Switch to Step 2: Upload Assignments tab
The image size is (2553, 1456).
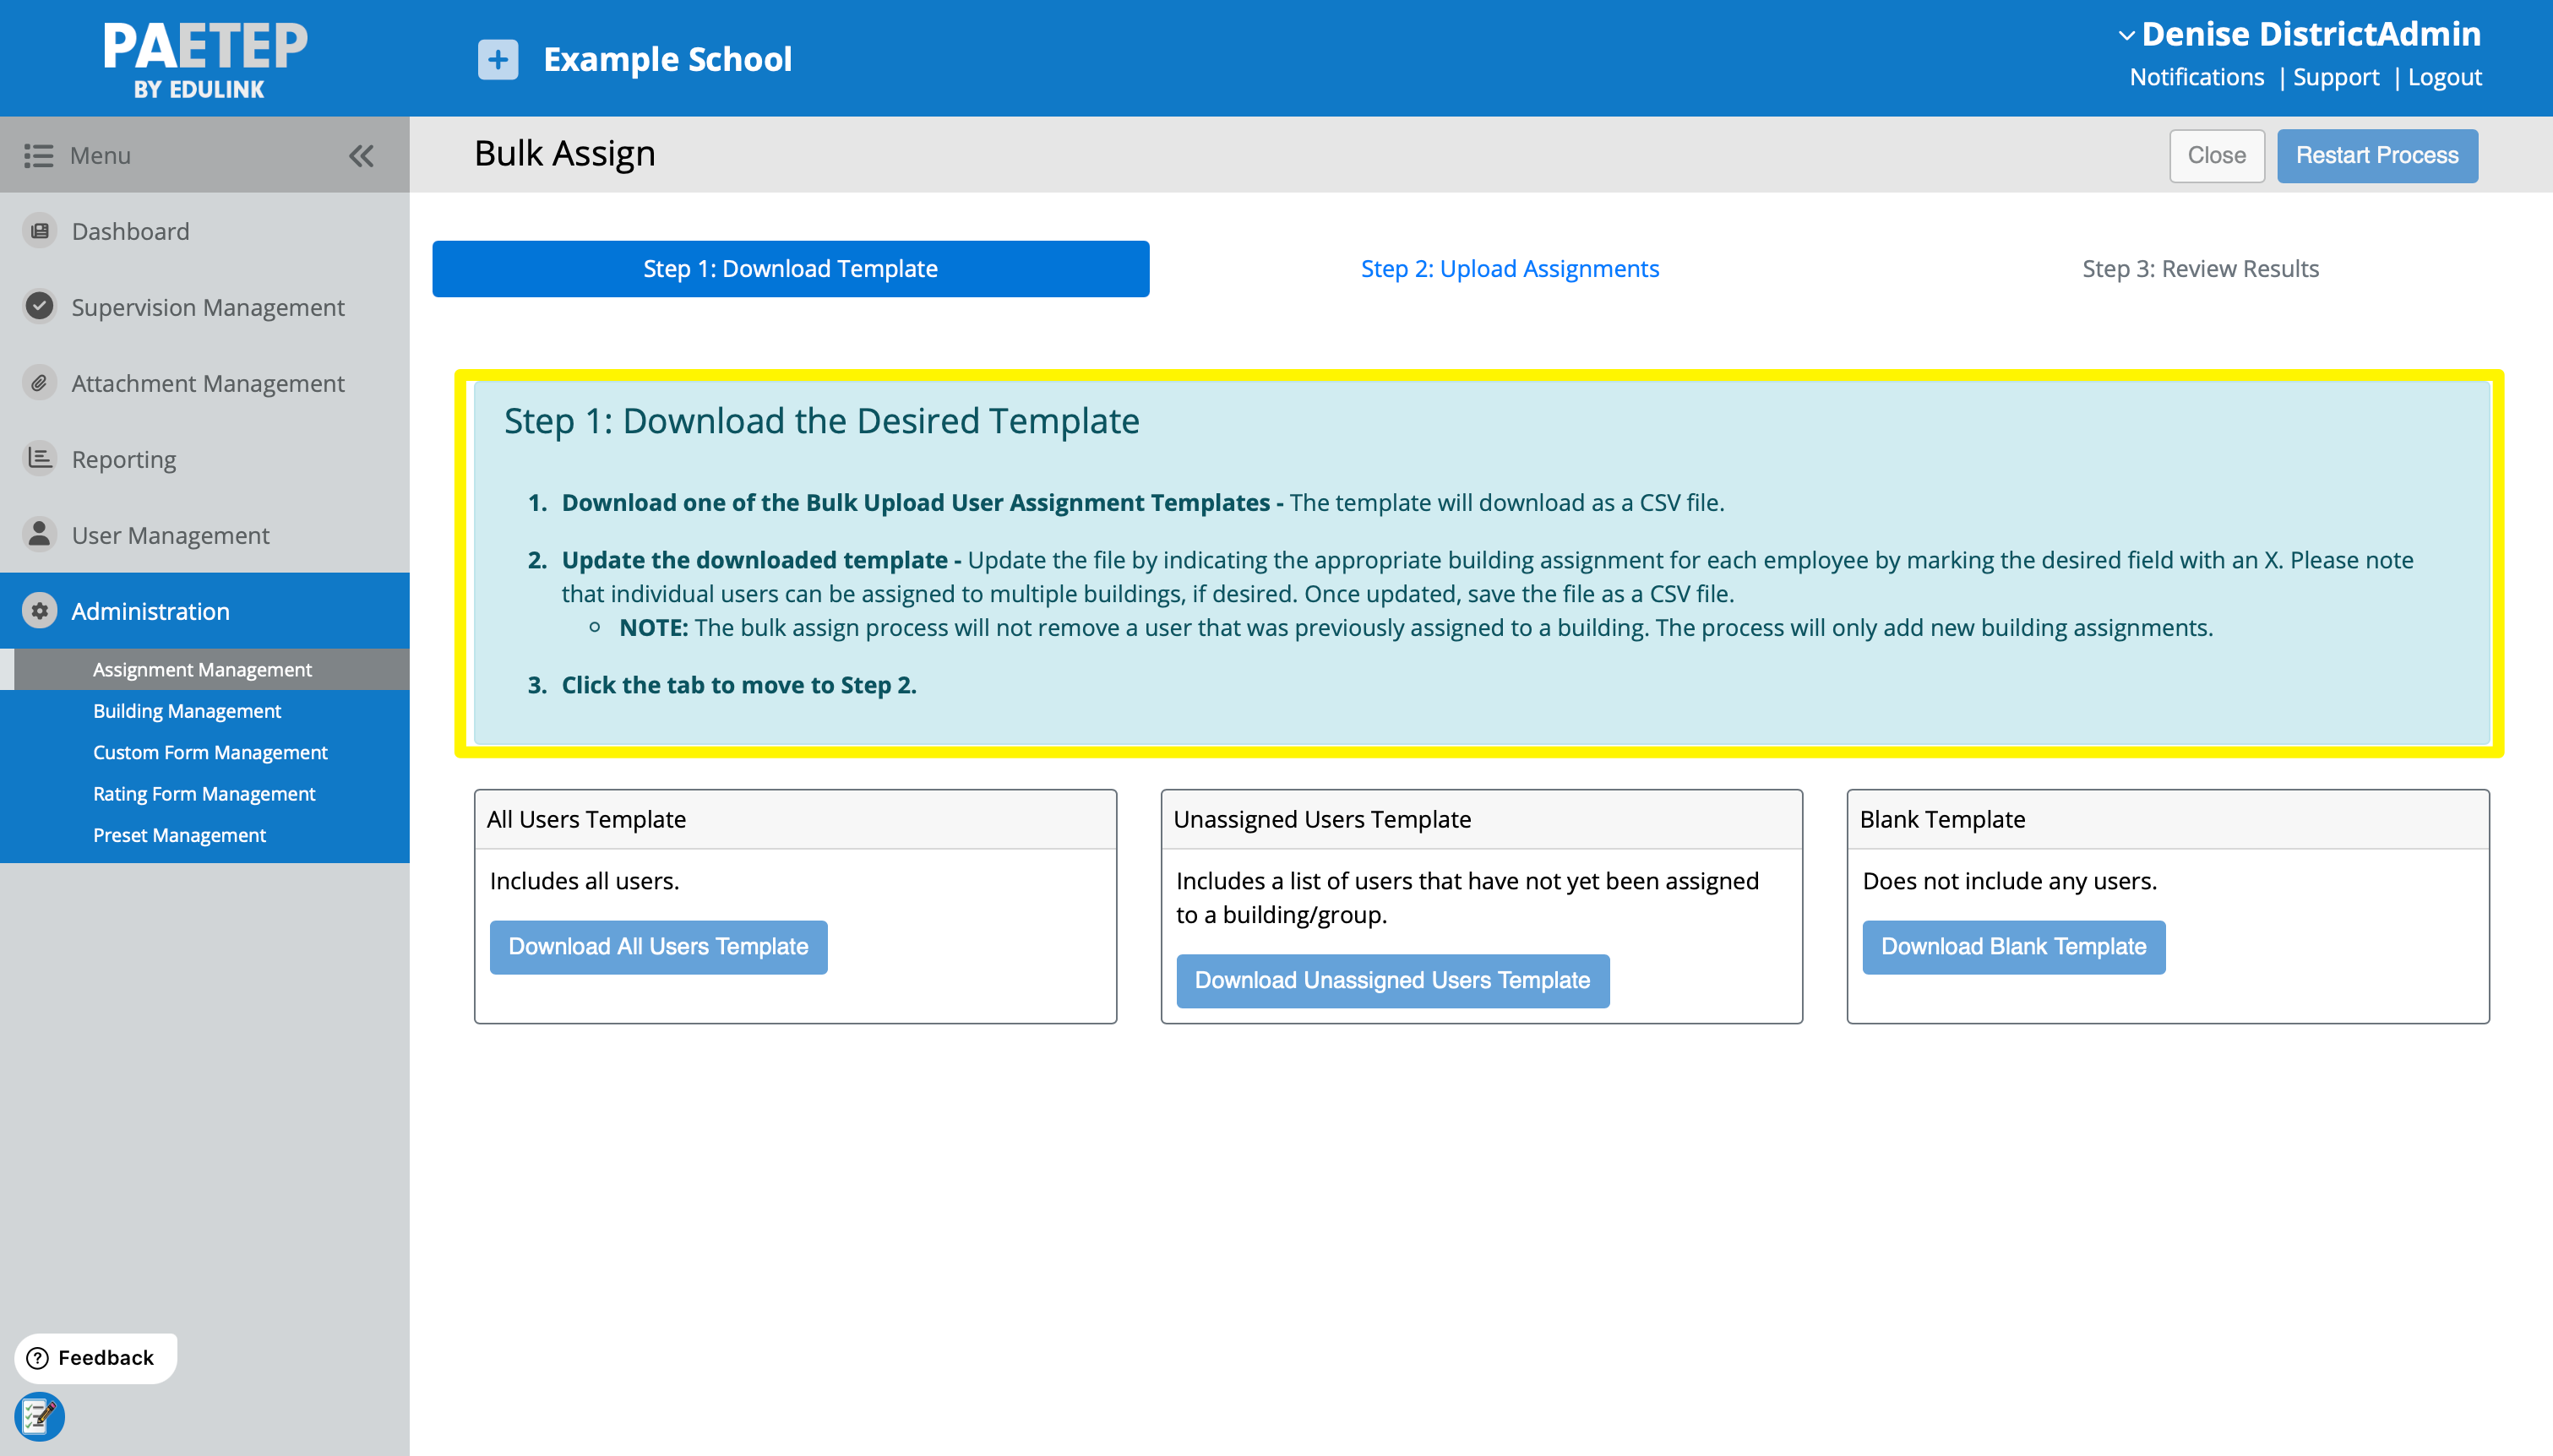[x=1509, y=269]
